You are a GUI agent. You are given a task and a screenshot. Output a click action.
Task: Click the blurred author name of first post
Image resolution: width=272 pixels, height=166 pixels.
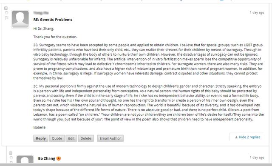point(41,13)
